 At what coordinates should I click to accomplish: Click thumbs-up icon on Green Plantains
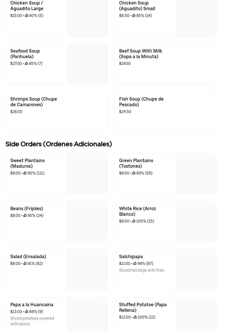134,173
